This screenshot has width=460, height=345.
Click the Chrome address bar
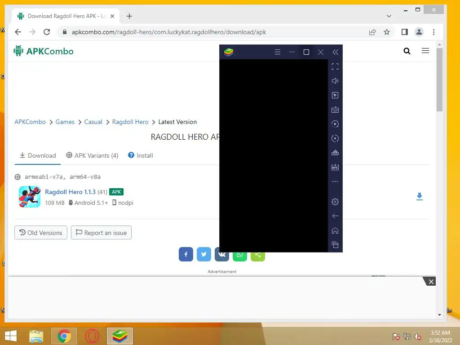pos(211,32)
